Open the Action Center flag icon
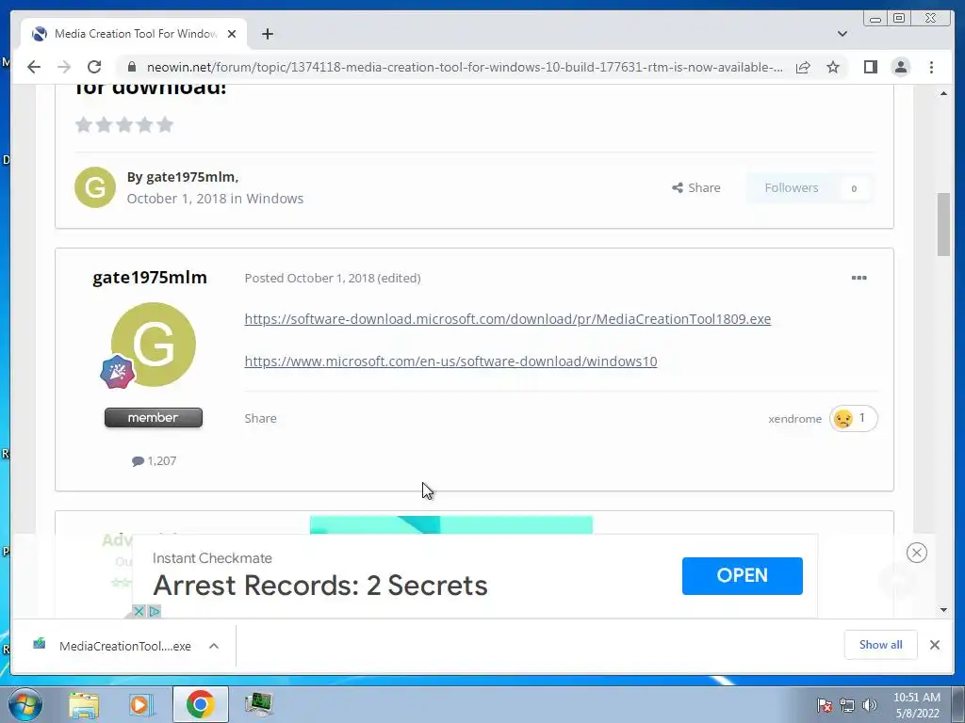The image size is (965, 723). pyautogui.click(x=824, y=705)
